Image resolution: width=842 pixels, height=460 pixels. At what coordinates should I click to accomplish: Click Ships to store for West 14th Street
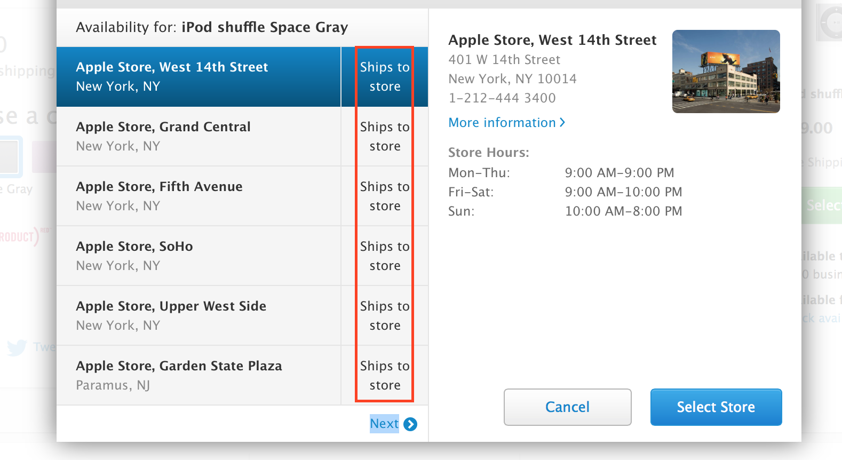[384, 76]
